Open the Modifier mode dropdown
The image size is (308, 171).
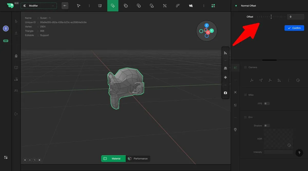point(38,6)
